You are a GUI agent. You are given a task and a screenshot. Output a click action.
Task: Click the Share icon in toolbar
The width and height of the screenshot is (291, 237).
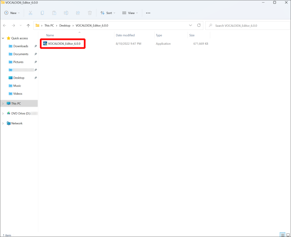(78, 13)
